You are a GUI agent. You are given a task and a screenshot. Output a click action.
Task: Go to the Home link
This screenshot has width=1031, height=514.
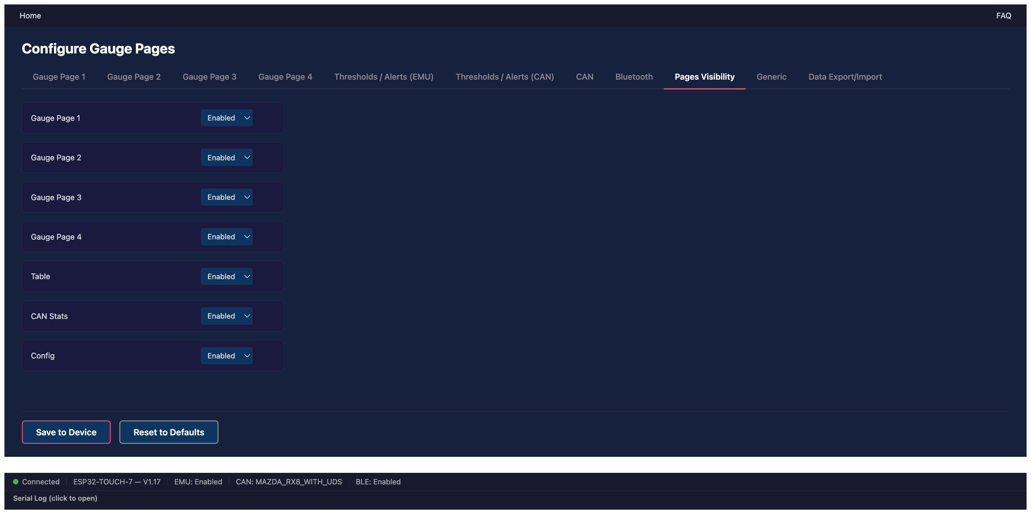tap(30, 16)
